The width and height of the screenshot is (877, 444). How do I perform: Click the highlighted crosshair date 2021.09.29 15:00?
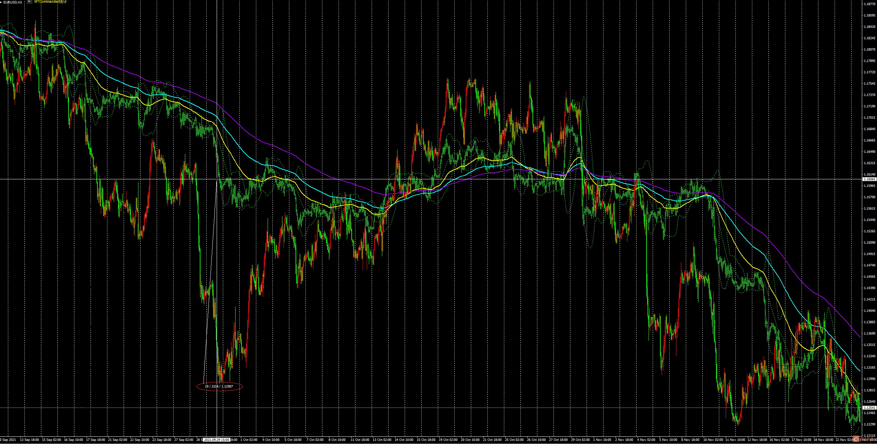coord(216,440)
